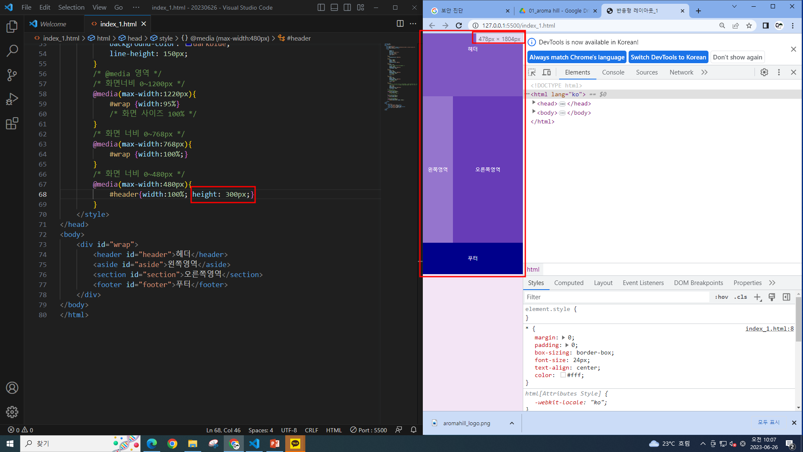Click the DevTools inspect element picker icon
This screenshot has width=803, height=452.
click(532, 72)
